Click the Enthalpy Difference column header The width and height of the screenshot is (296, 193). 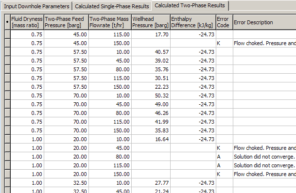(193, 22)
